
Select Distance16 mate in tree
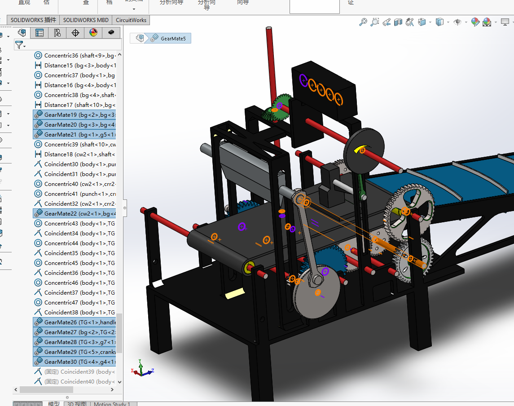click(x=75, y=85)
